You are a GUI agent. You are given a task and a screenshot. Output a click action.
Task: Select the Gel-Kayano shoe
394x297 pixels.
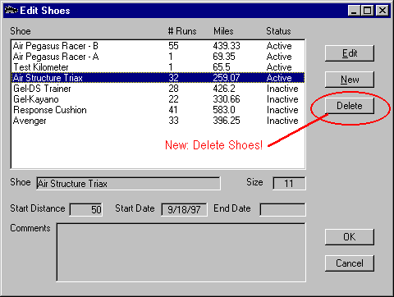[158, 99]
